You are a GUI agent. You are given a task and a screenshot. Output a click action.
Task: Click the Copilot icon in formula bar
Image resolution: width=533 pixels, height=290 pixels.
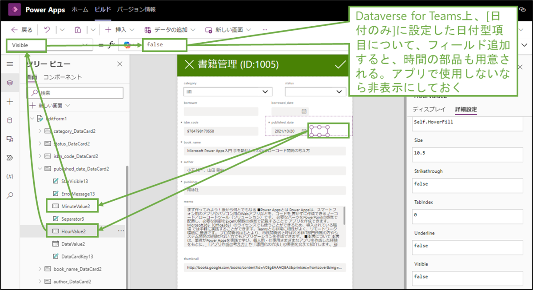pos(127,45)
